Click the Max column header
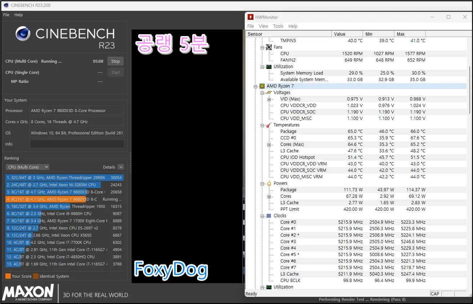This screenshot has width=473, height=304. tap(410, 34)
